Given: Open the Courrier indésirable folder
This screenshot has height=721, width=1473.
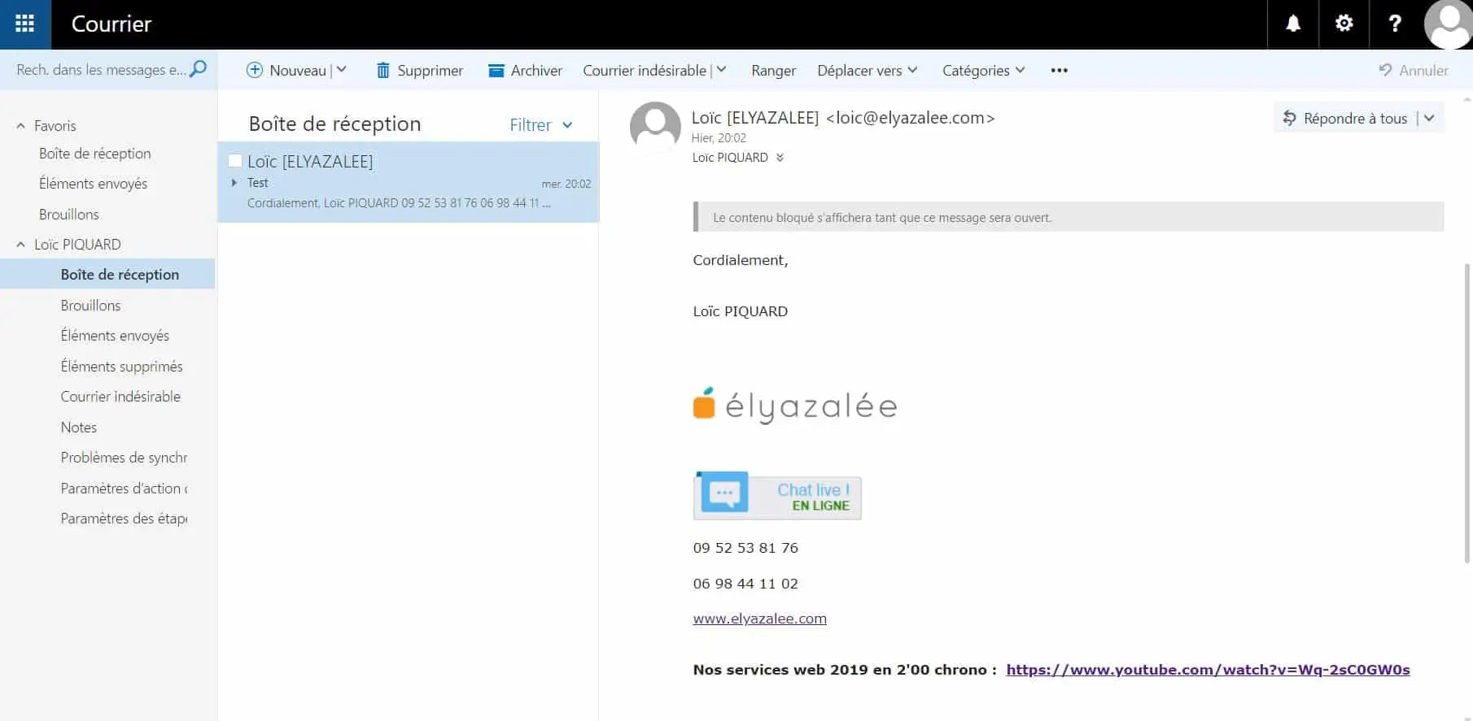Looking at the screenshot, I should 120,397.
